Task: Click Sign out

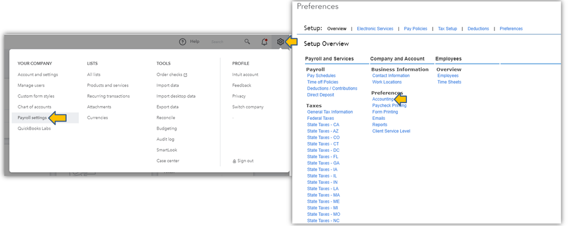Action: [243, 161]
